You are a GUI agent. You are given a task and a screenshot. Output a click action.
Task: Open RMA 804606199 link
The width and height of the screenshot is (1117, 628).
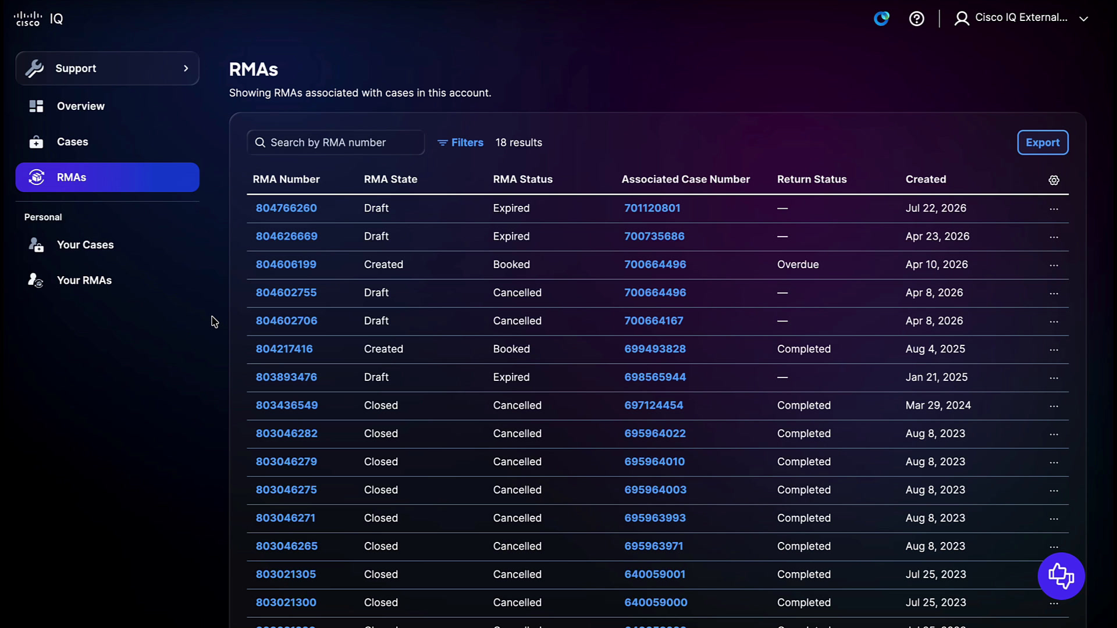pos(286,264)
